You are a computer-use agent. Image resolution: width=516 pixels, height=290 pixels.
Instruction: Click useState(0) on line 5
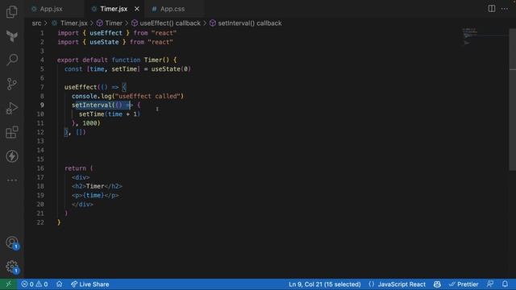click(x=171, y=69)
